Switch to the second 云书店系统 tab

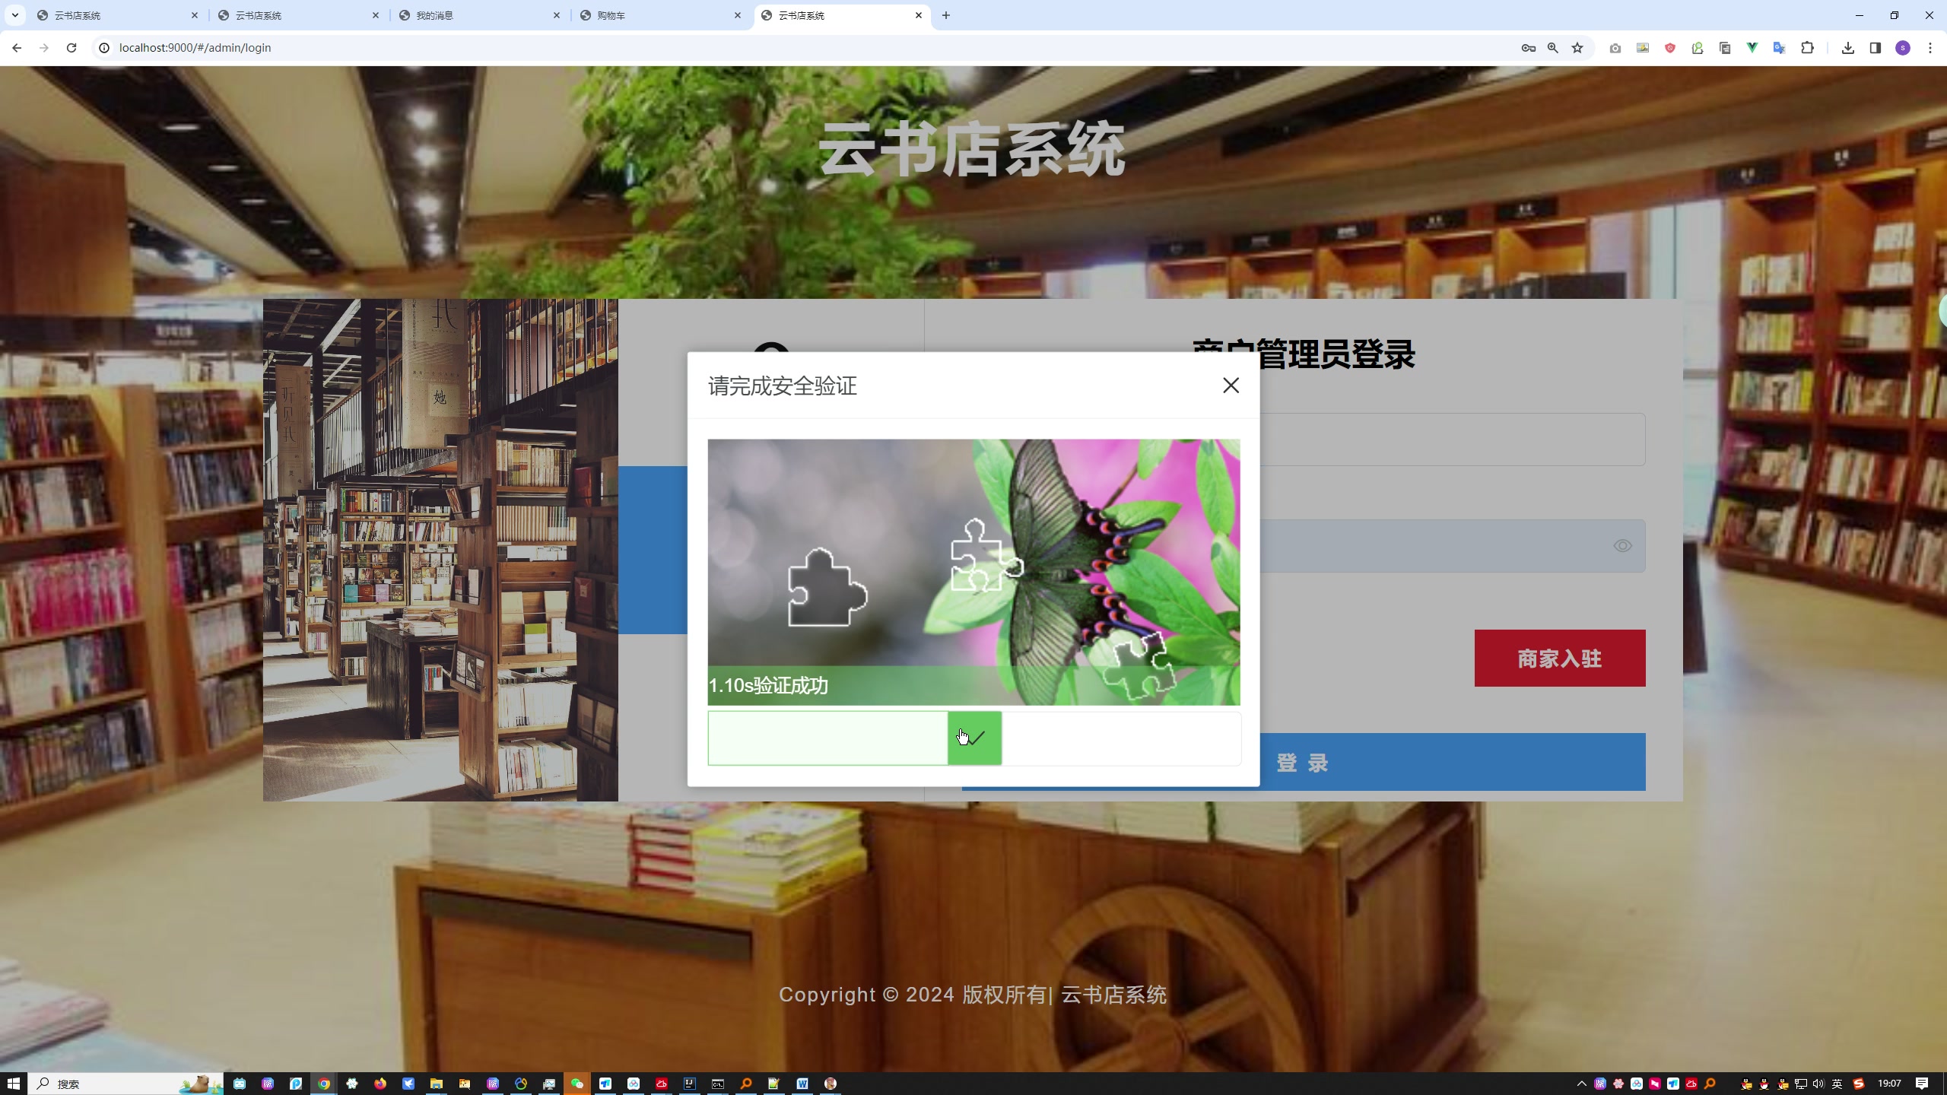click(299, 15)
